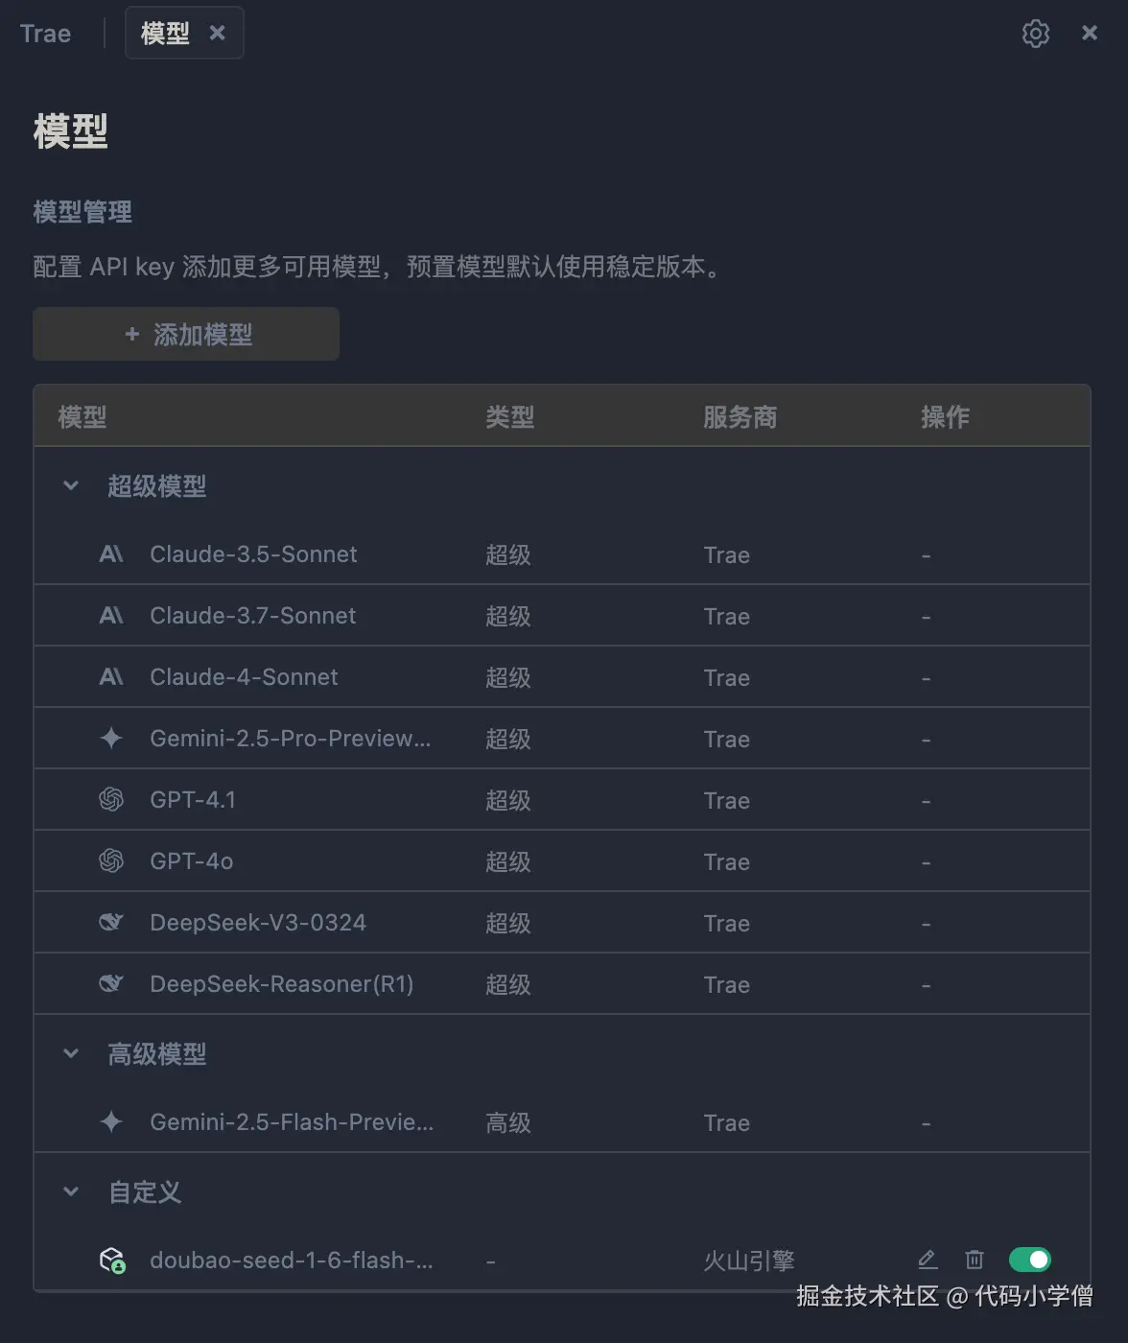Click the doubao custom model provider icon
The height and width of the screenshot is (1343, 1128).
coord(111,1261)
